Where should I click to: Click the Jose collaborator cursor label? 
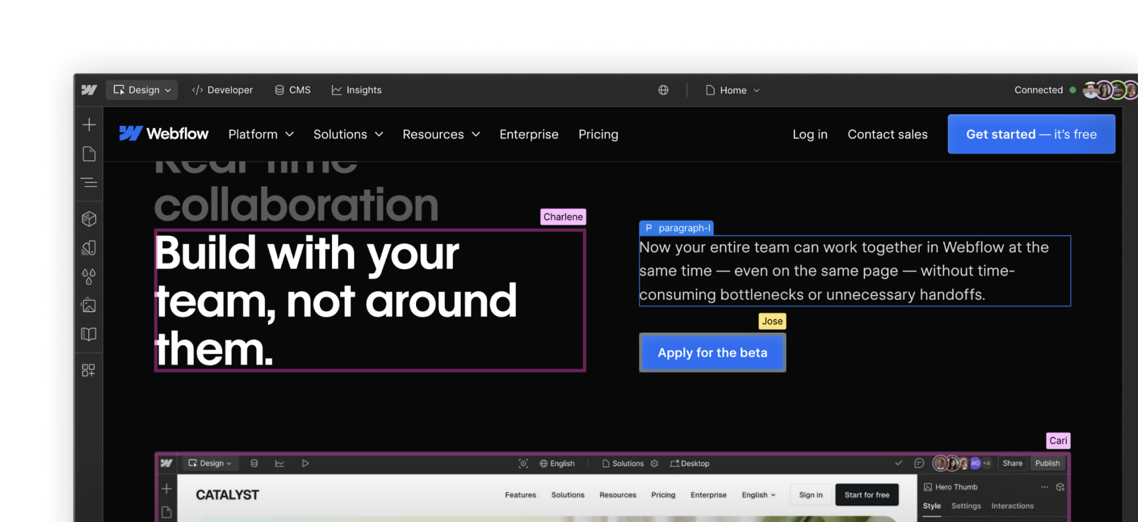point(772,321)
